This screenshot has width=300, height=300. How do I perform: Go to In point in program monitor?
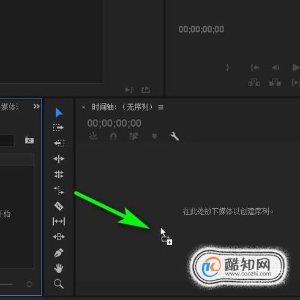pyautogui.click(x=255, y=67)
